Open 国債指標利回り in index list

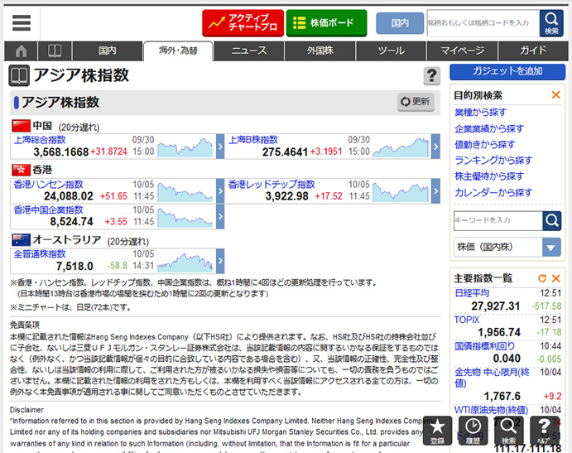(x=485, y=346)
